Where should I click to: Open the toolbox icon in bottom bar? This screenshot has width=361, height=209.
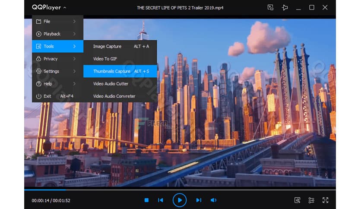(298, 200)
